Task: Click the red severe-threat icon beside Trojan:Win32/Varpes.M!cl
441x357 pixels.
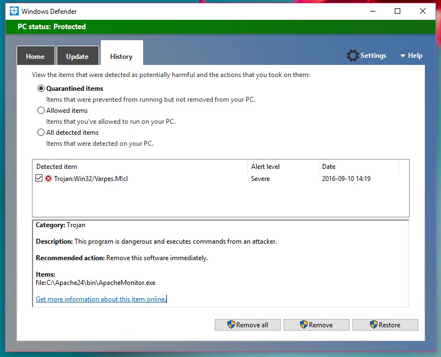Action: coord(48,178)
